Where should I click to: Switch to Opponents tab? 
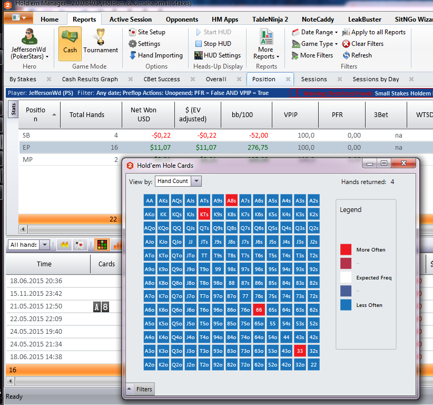point(182,20)
